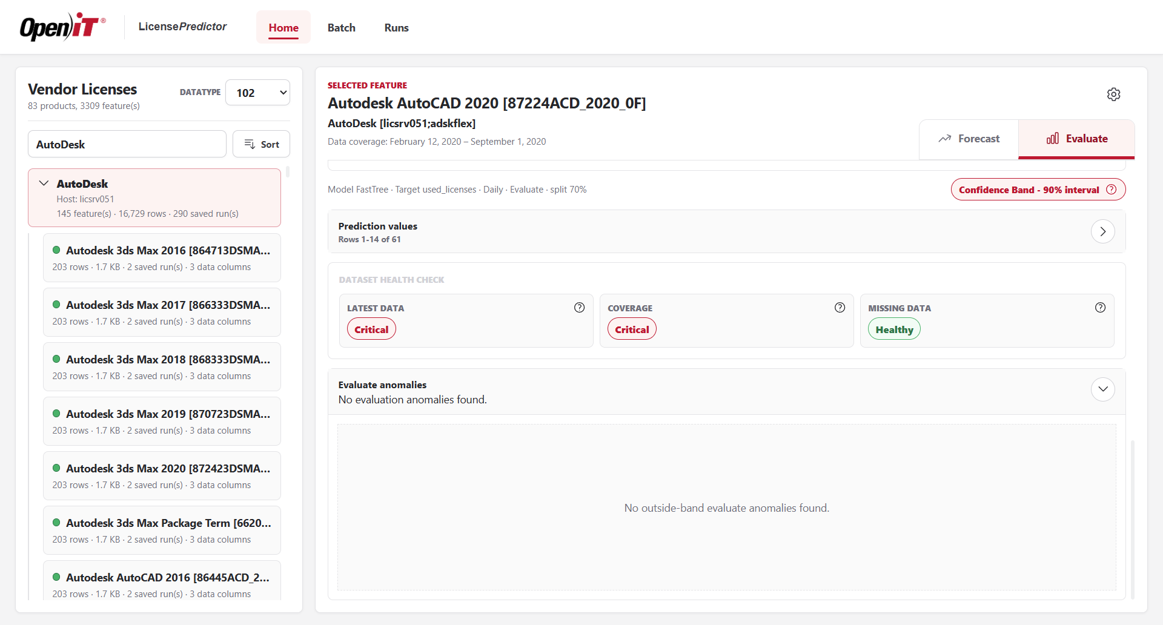Collapse the Evaluate anomalies section
This screenshot has width=1163, height=625.
[1102, 389]
